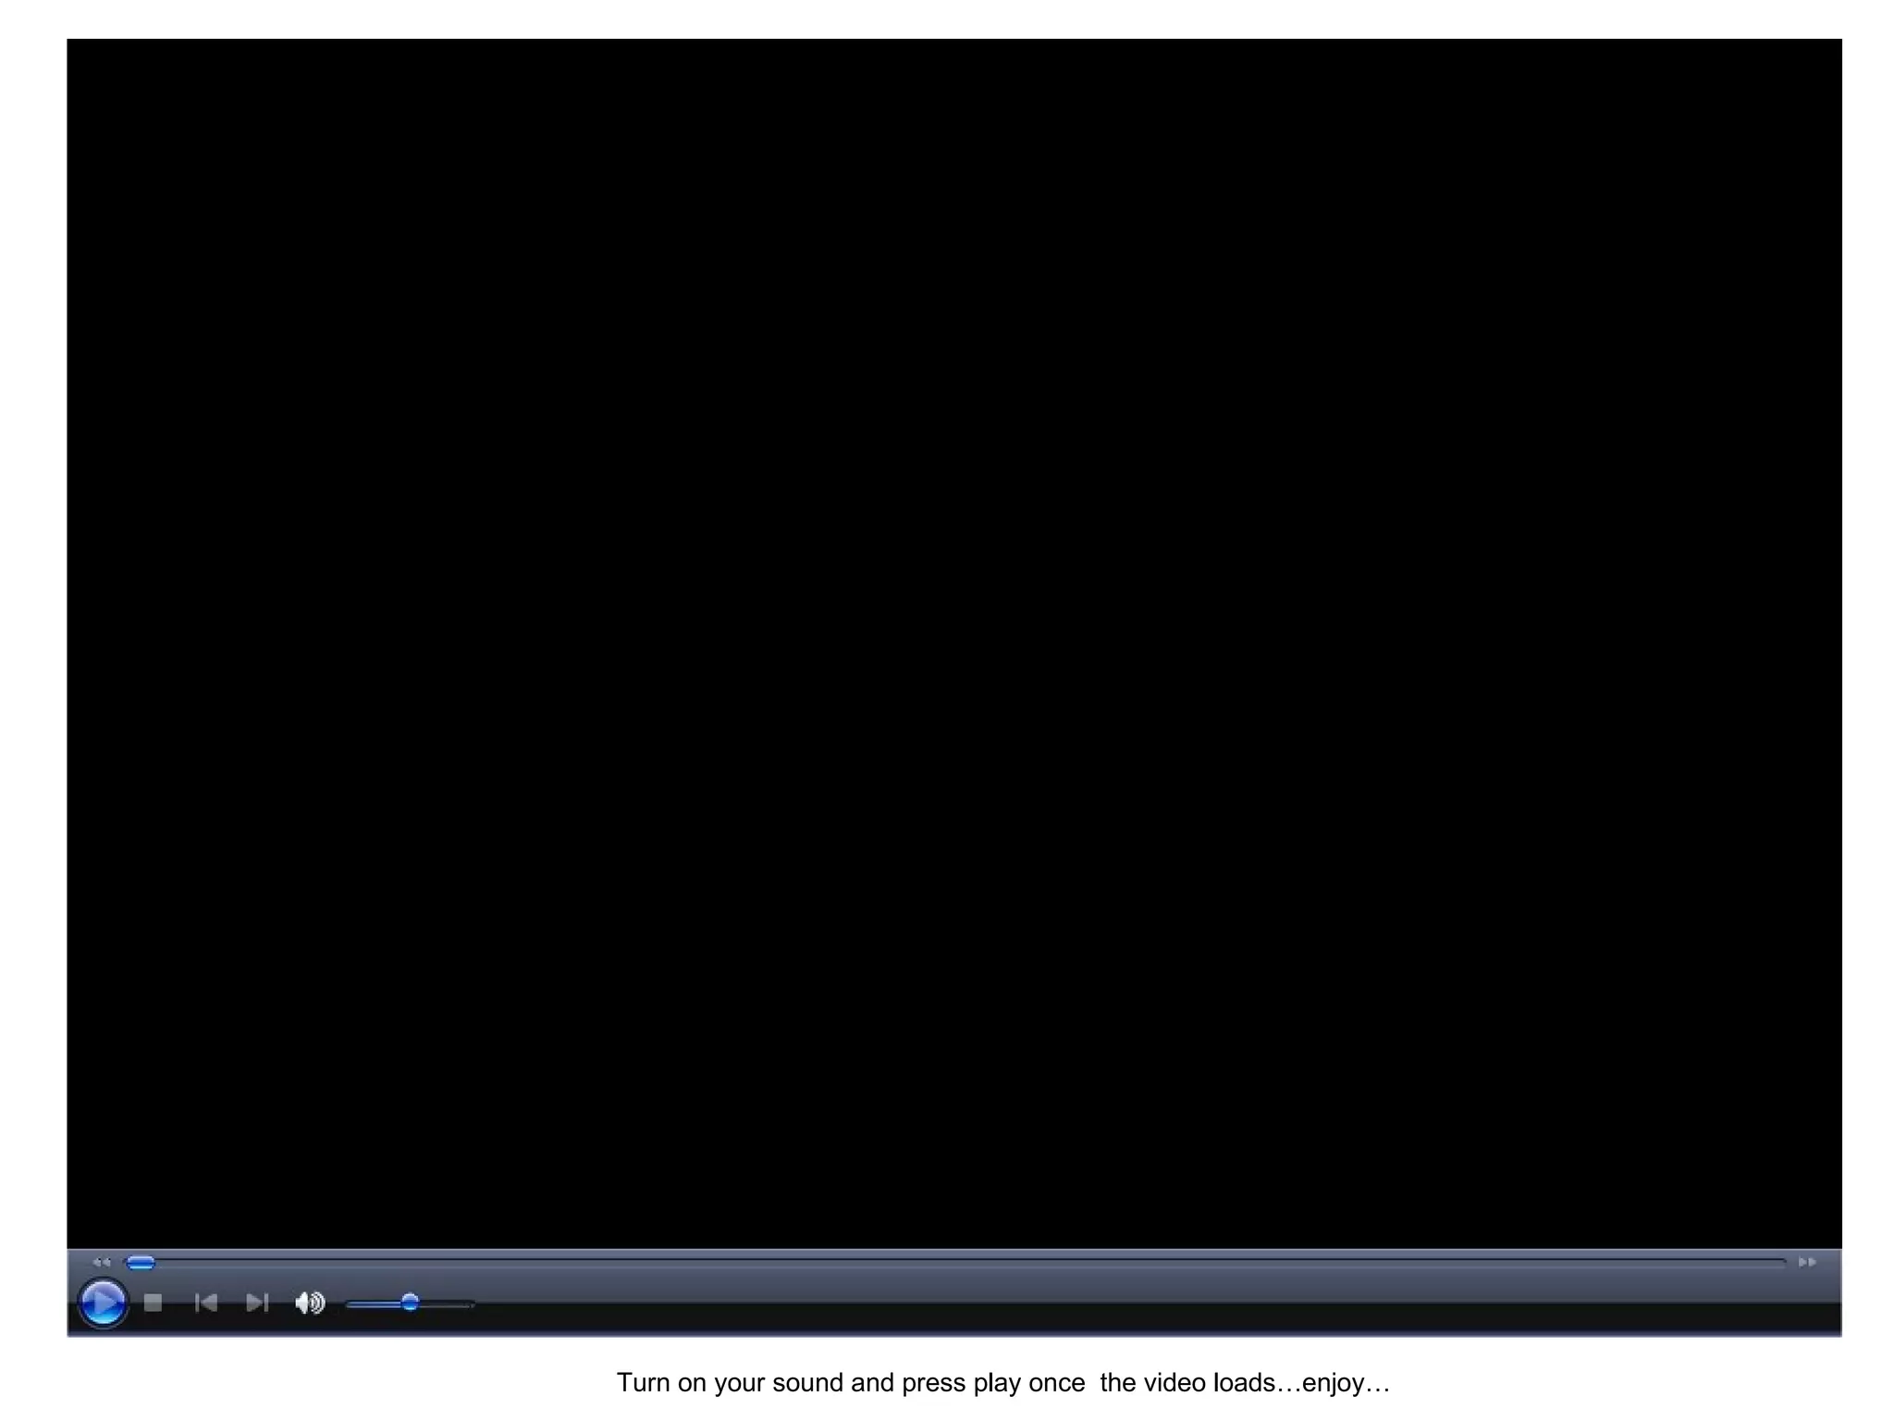
Task: Click the center of the black video area
Action: pos(953,643)
